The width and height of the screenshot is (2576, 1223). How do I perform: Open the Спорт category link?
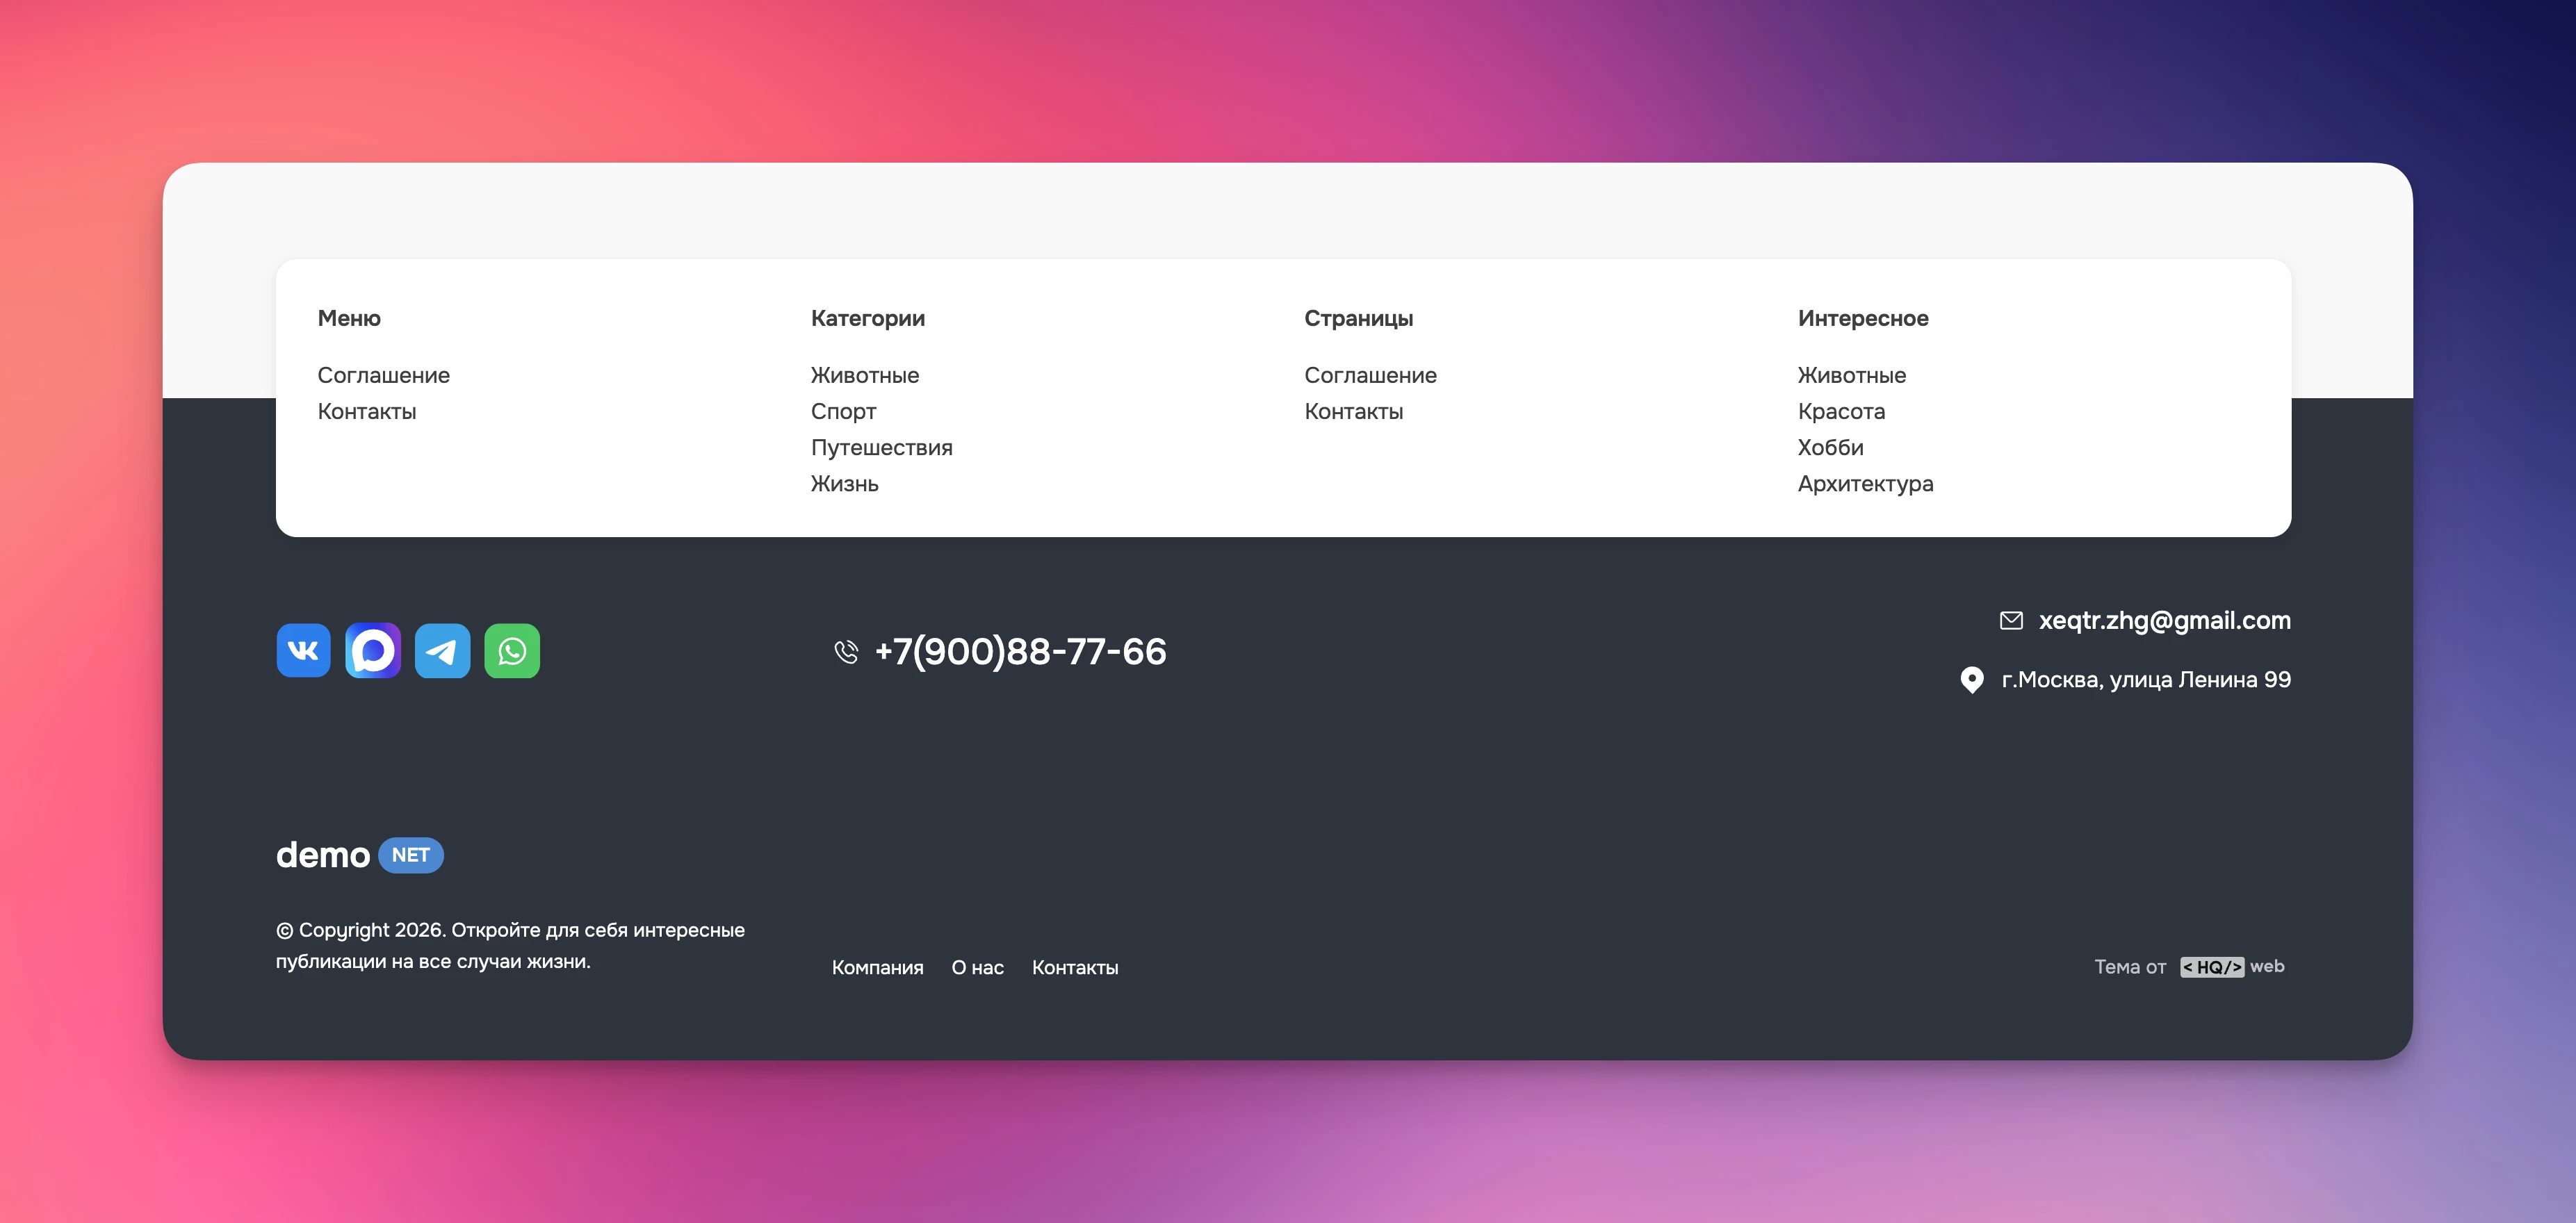pyautogui.click(x=842, y=411)
